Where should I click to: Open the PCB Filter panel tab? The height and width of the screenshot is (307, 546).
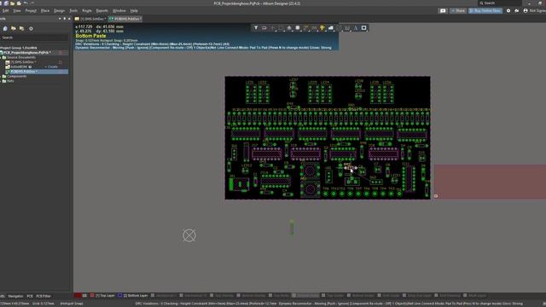44,296
